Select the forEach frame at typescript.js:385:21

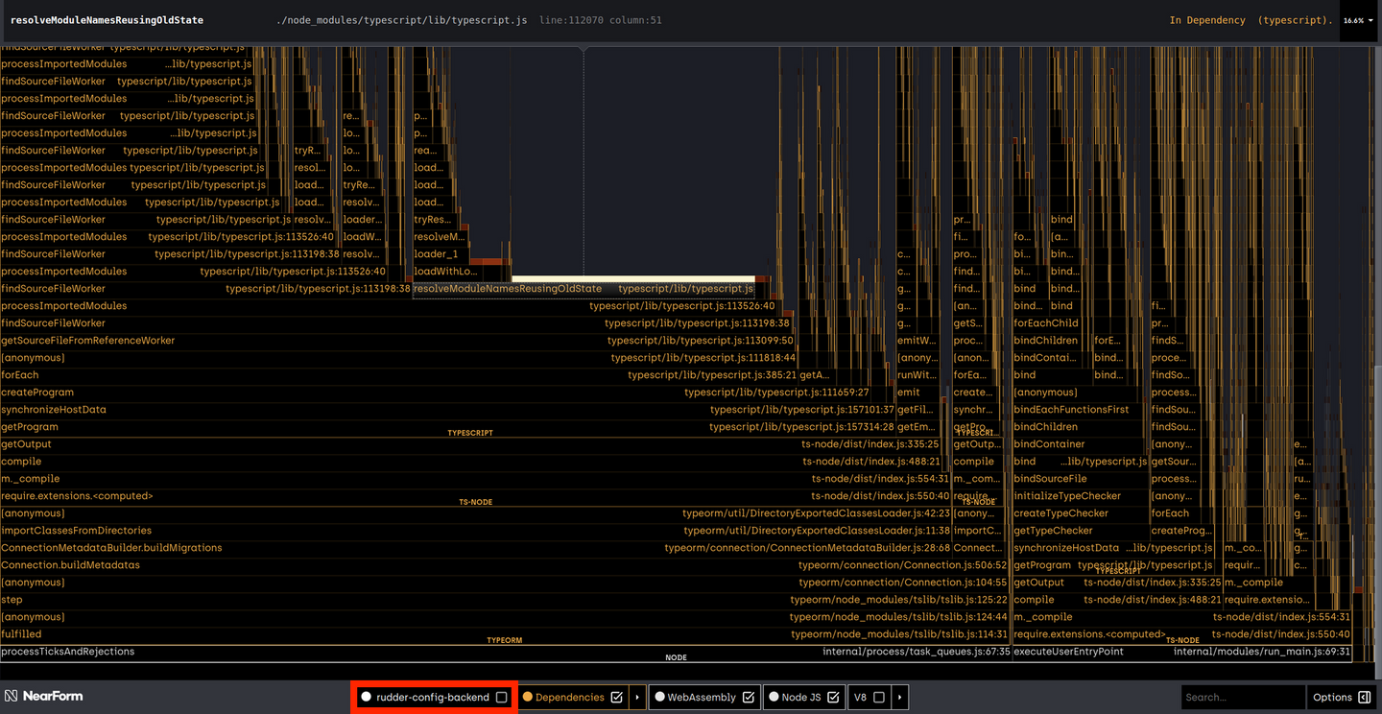[399, 375]
